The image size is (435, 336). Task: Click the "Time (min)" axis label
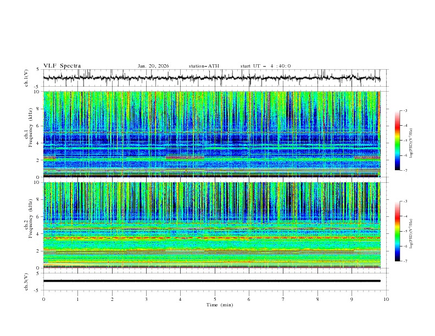[220, 305]
